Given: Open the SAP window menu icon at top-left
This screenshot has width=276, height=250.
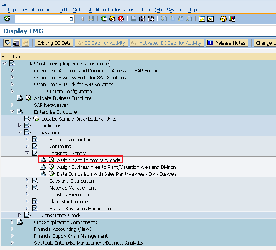Looking at the screenshot, I should pyautogui.click(x=5, y=3).
